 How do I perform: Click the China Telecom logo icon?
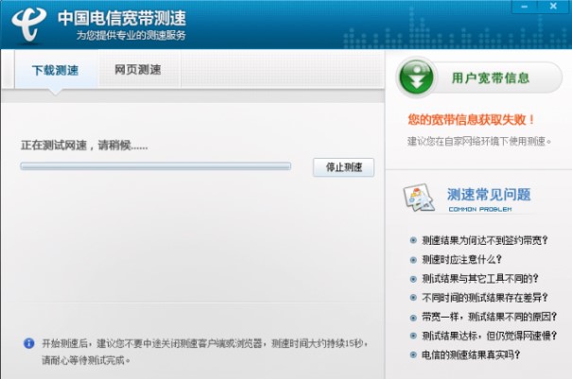click(28, 25)
